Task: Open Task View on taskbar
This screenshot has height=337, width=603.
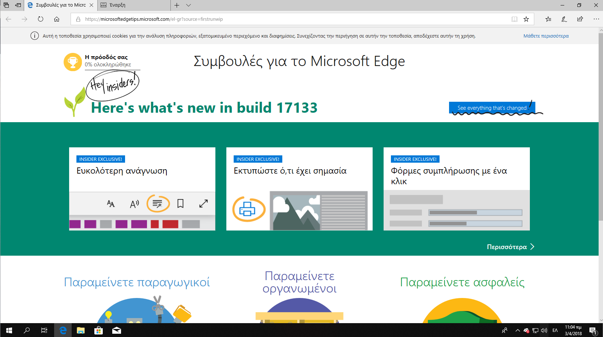Action: (x=44, y=330)
